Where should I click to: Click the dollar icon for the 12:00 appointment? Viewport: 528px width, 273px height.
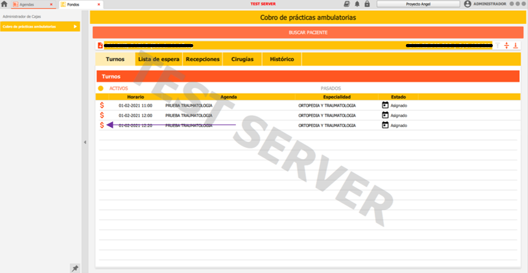(x=102, y=116)
